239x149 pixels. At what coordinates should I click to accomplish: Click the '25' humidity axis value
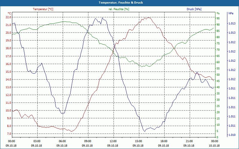pos(218,106)
